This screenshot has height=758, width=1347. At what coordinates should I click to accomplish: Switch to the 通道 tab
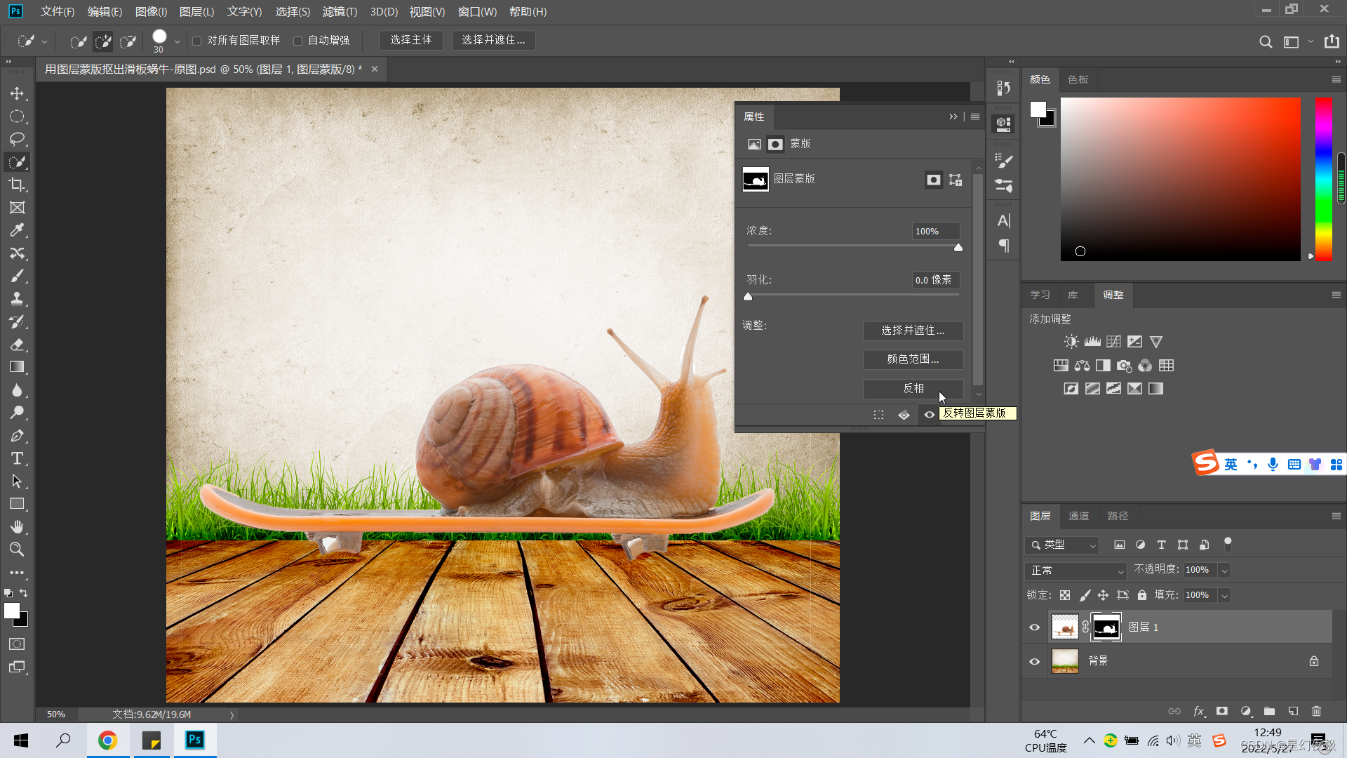[1078, 516]
